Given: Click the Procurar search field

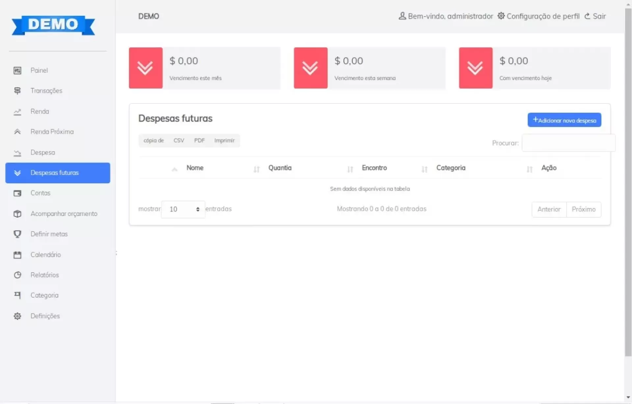Looking at the screenshot, I should (568, 143).
